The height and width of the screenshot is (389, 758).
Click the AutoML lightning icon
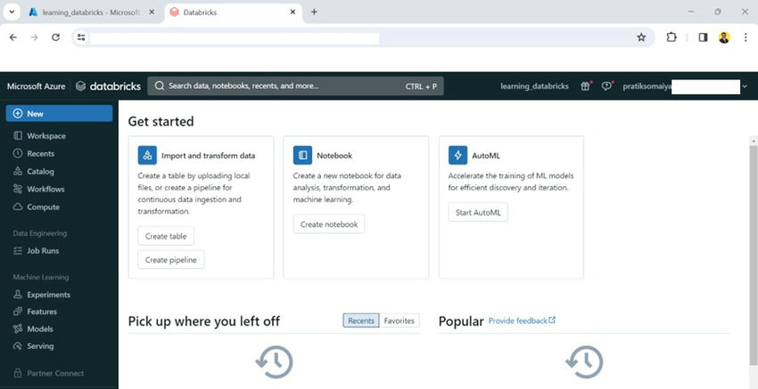tap(457, 155)
